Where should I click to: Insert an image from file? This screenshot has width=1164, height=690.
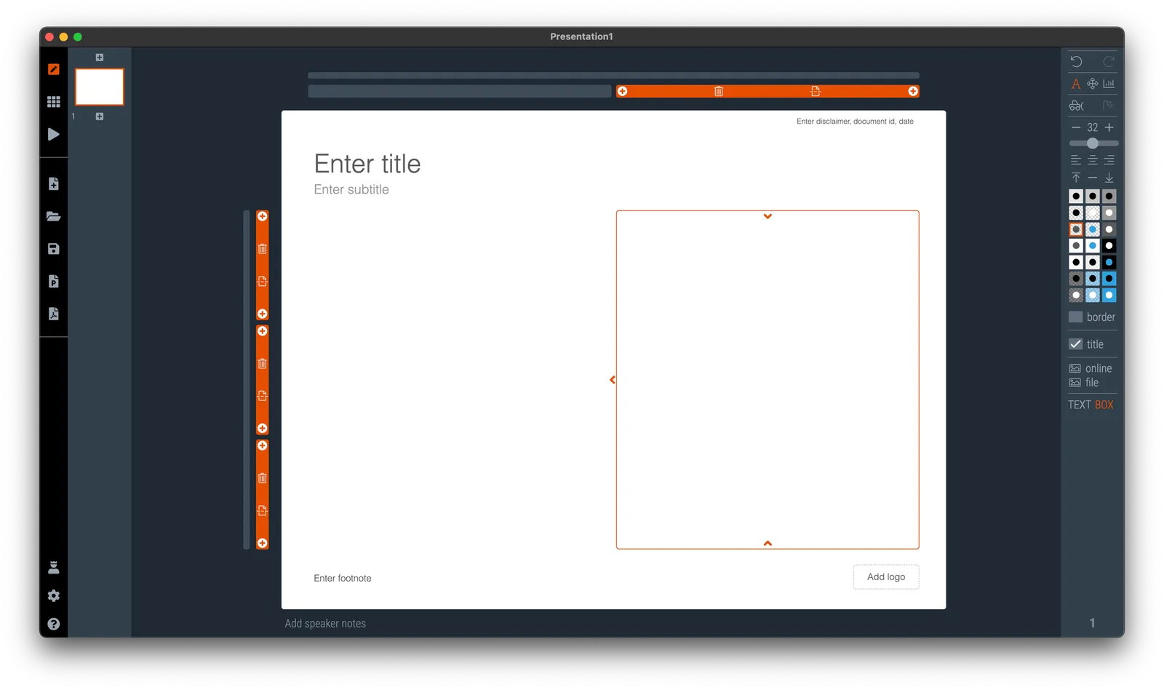coord(1084,382)
